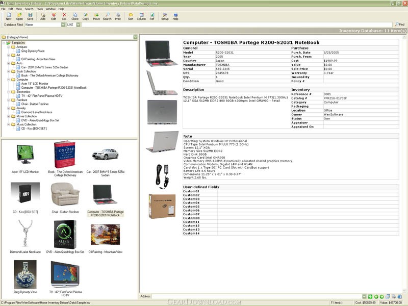Open the Database Filed Name dropdown
Viewport: 408px width, 306px height.
tap(63, 24)
